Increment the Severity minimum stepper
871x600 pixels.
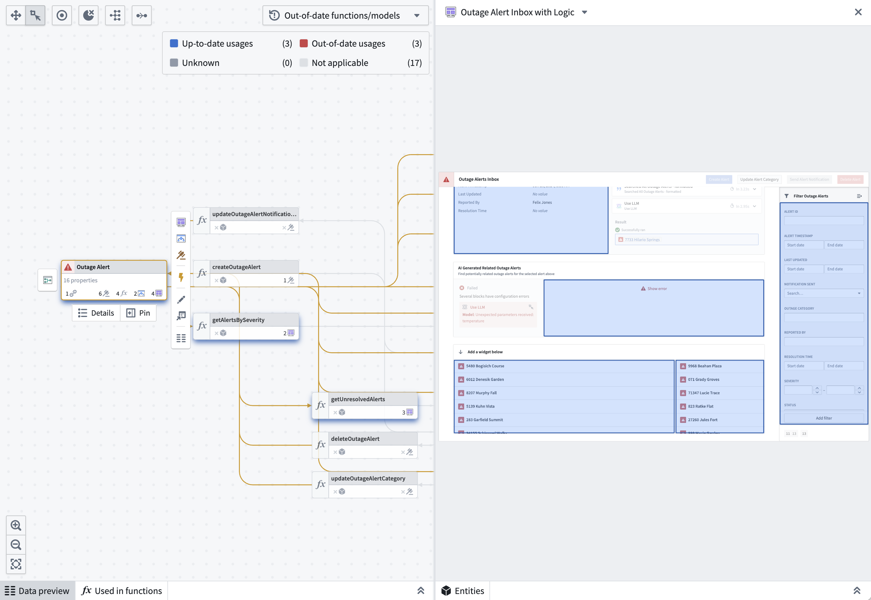(817, 388)
